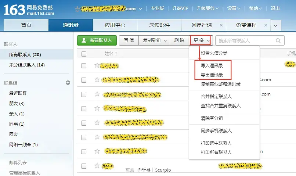
Task: Click the 退出 link
Action: click(275, 8)
